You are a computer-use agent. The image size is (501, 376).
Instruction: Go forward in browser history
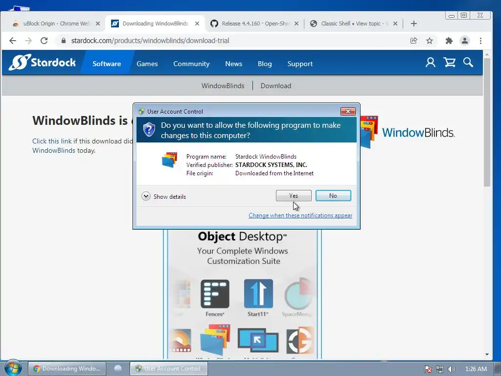click(28, 41)
